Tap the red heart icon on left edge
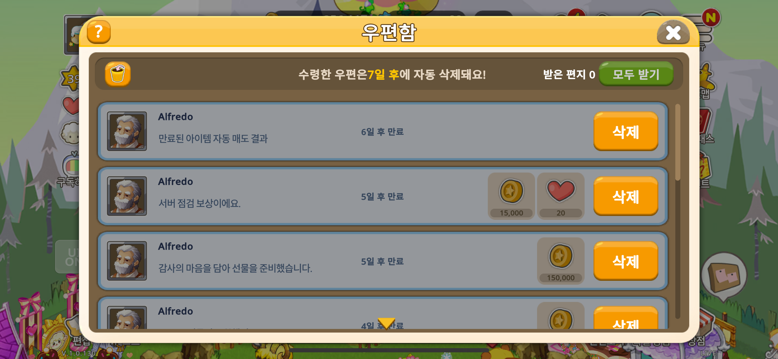The width and height of the screenshot is (778, 359). [x=71, y=105]
